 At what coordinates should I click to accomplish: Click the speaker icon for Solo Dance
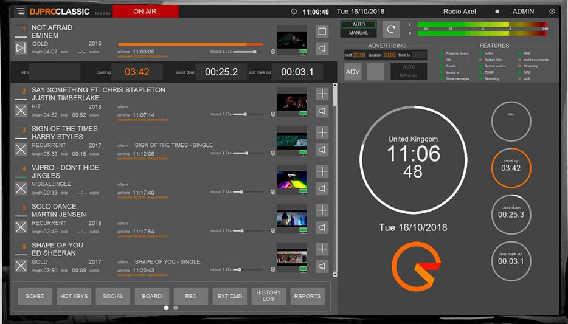[x=322, y=227]
